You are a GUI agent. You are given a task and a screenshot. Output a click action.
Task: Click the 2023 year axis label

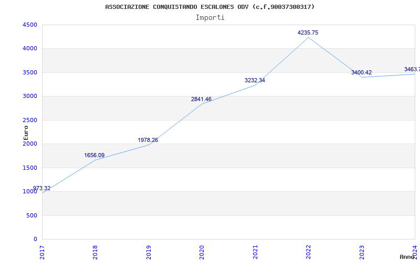click(362, 253)
